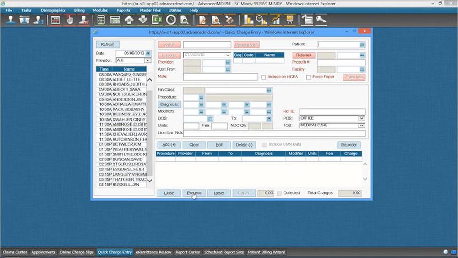Select the 09:00A ABBOTT, SARA appointment
The width and height of the screenshot is (458, 258).
[x=121, y=89]
